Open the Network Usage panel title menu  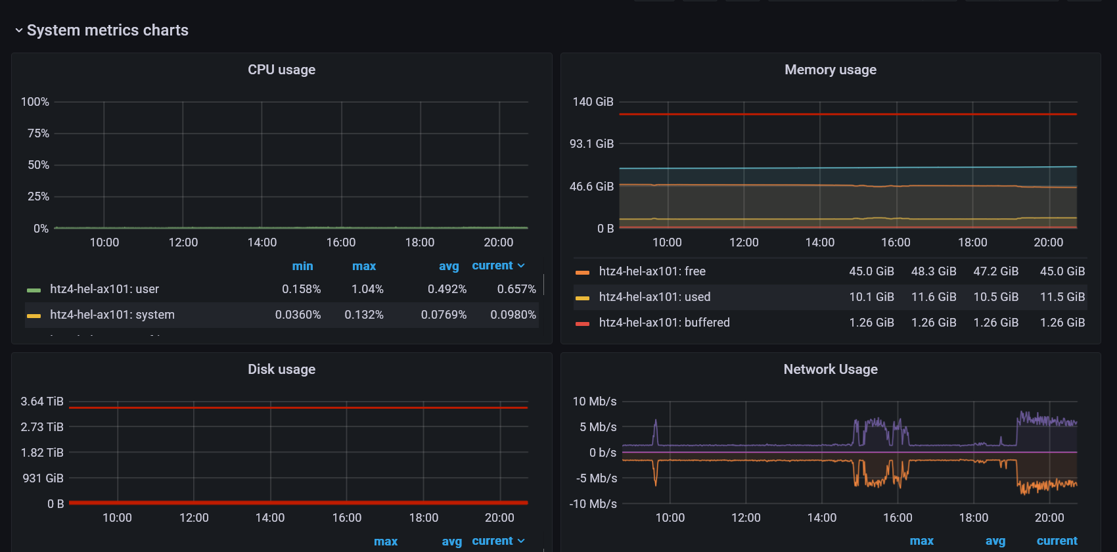click(831, 369)
